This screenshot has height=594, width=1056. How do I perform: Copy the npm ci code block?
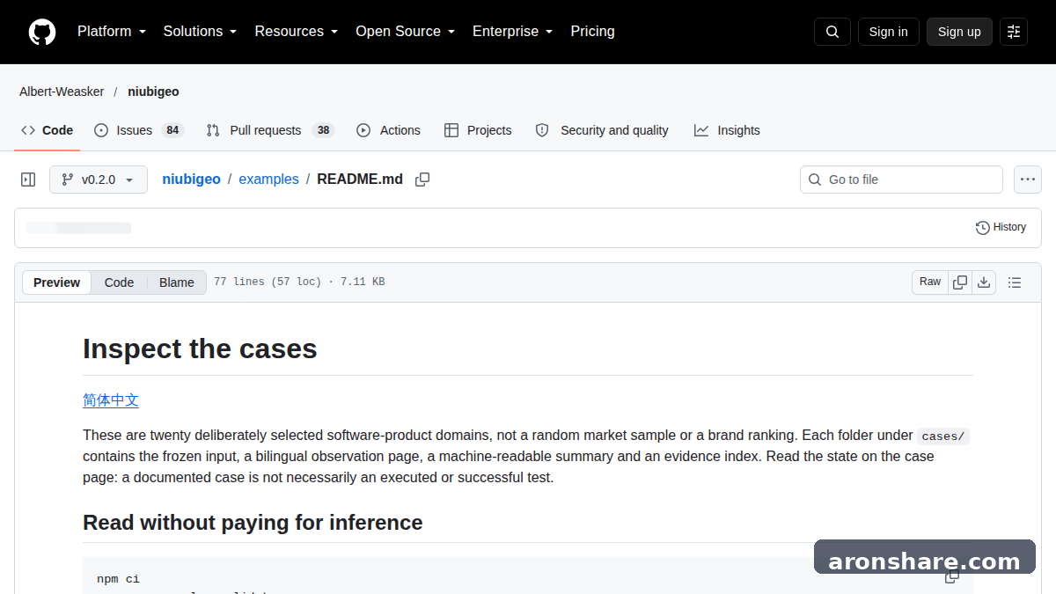[952, 577]
